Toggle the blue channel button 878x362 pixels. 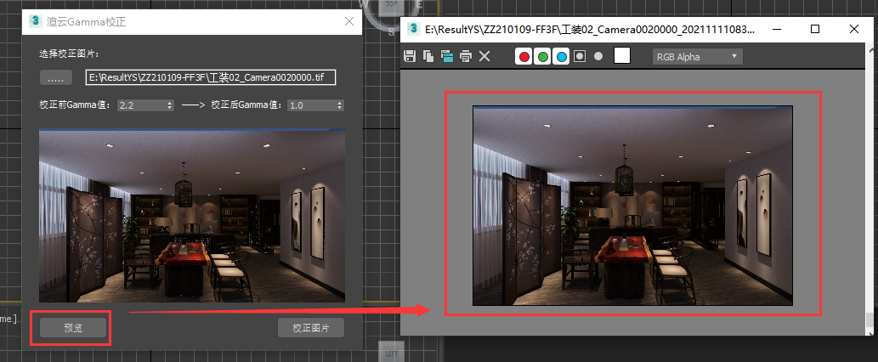(x=561, y=57)
